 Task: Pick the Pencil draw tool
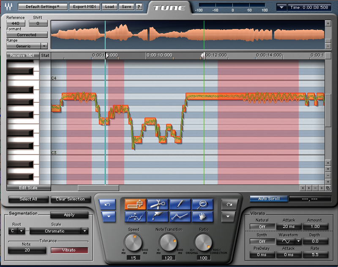[x=180, y=204]
